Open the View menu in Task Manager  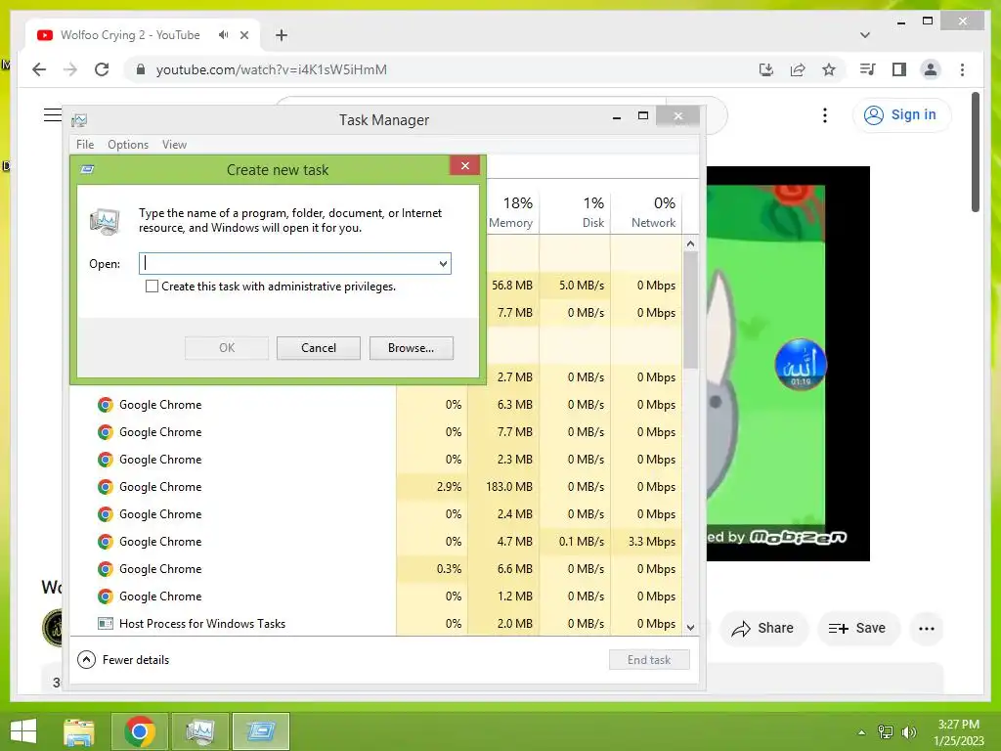tap(174, 145)
